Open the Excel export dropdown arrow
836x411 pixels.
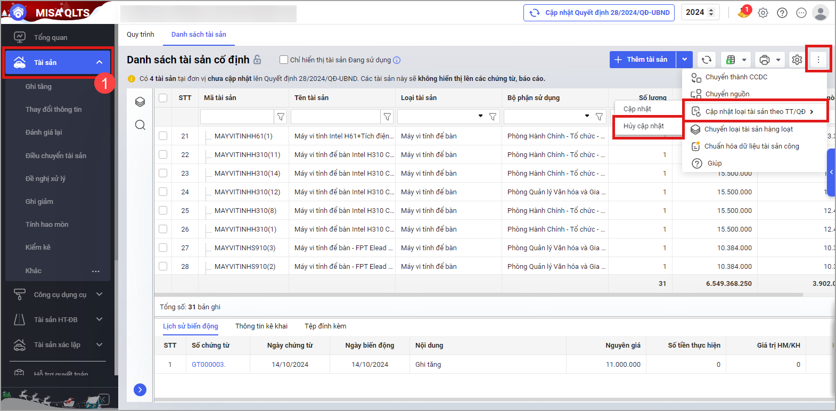click(x=744, y=60)
